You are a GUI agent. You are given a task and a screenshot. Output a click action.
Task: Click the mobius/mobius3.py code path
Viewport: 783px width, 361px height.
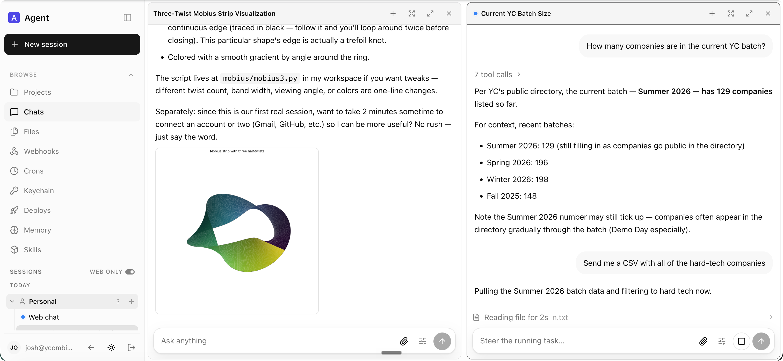pos(260,78)
